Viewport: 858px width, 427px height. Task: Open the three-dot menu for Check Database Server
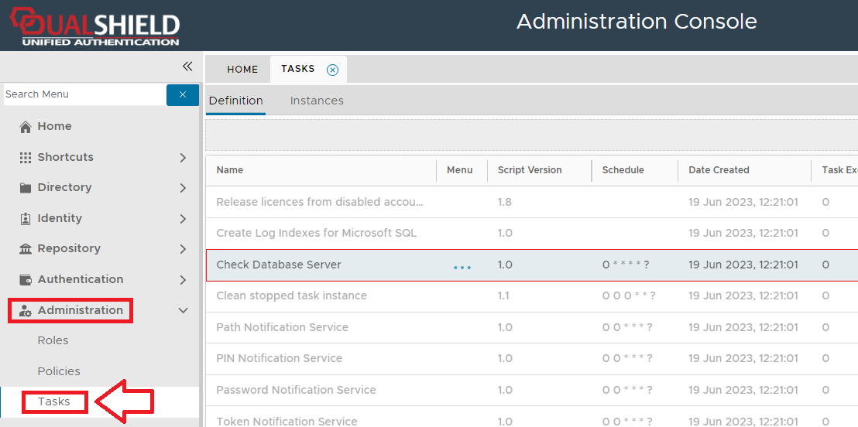[x=462, y=267]
